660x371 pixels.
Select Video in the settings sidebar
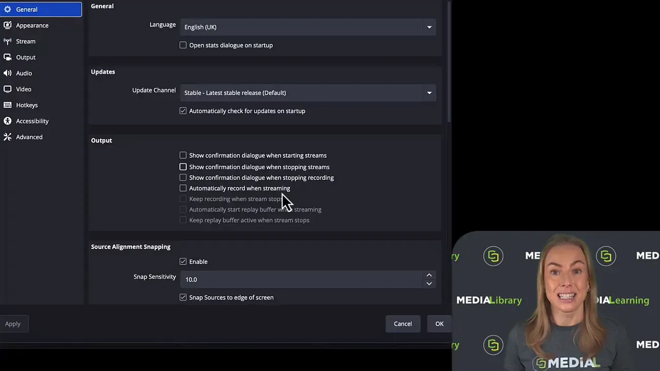tap(41, 89)
